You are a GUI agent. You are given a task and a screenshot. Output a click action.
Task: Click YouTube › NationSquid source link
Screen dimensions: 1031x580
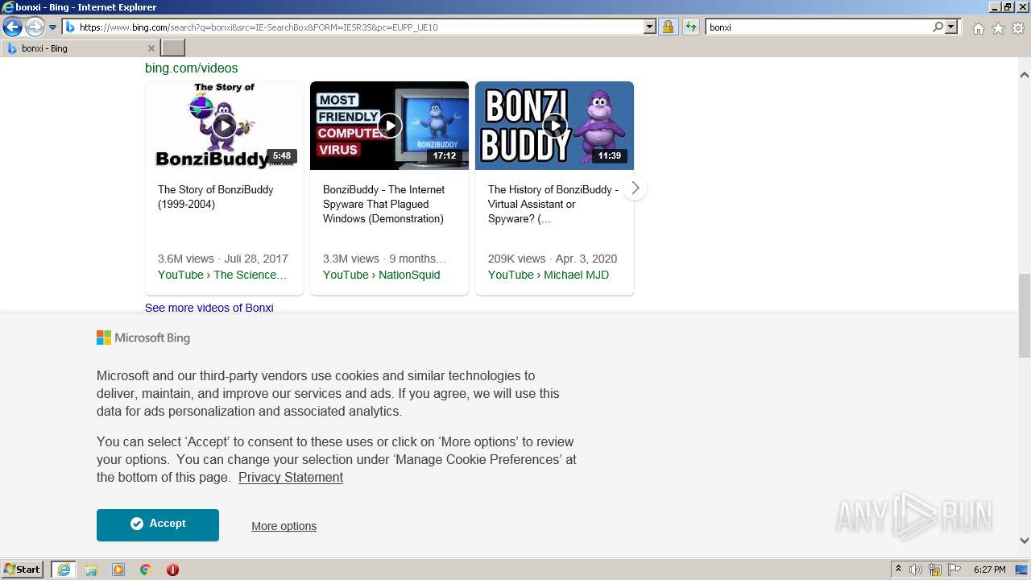click(x=381, y=275)
